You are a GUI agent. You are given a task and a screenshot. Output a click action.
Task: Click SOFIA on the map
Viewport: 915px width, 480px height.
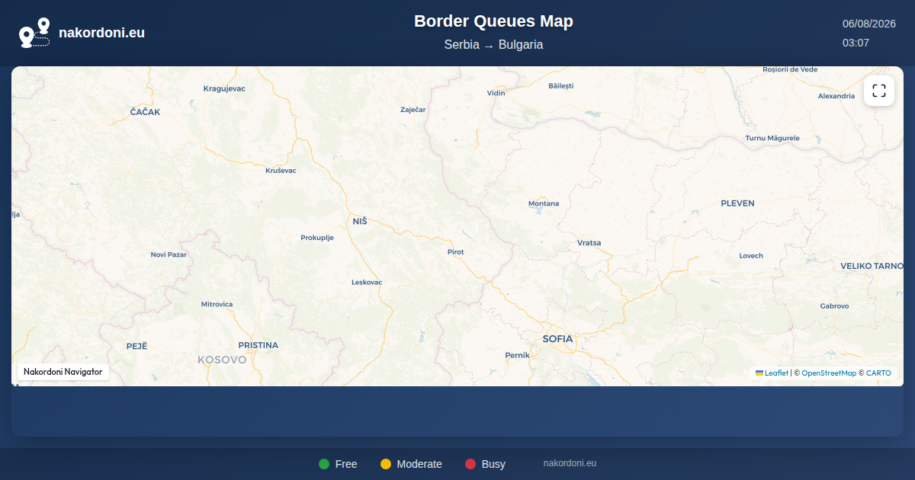click(x=557, y=338)
